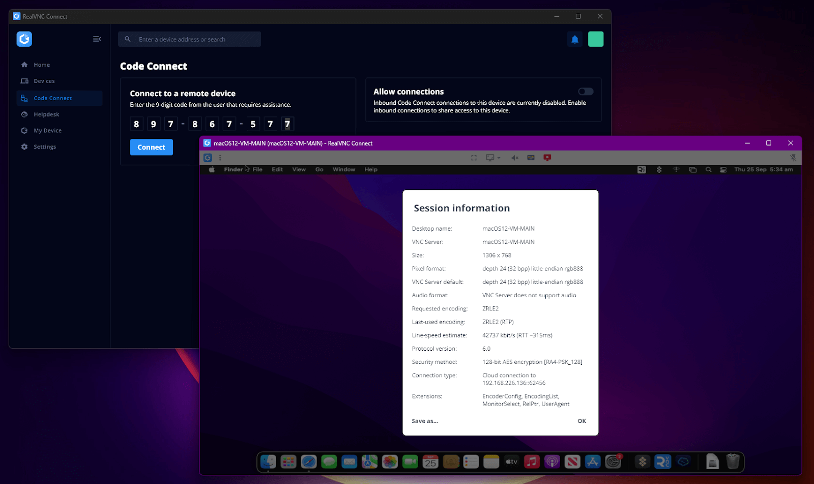Viewport: 814px width, 484px height.
Task: Toggle the toolbar pin icon
Action: click(793, 158)
